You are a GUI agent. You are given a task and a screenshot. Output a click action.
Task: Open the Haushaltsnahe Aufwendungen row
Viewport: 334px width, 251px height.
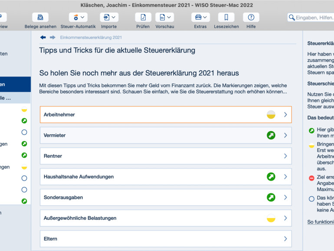(166, 177)
